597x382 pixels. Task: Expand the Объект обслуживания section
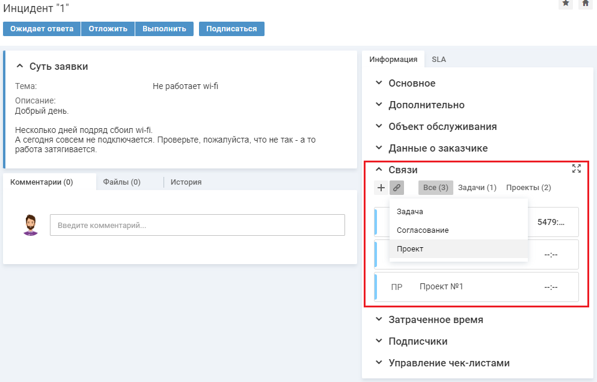click(x=379, y=126)
